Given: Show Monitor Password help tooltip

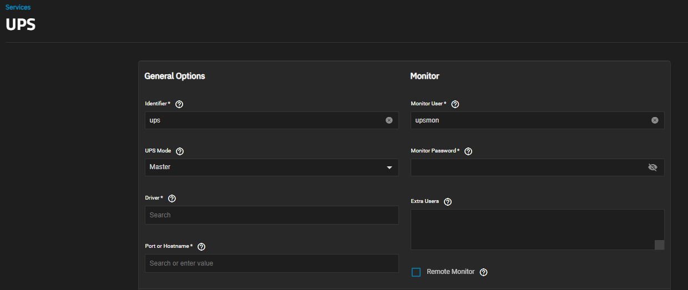Looking at the screenshot, I should (468, 151).
